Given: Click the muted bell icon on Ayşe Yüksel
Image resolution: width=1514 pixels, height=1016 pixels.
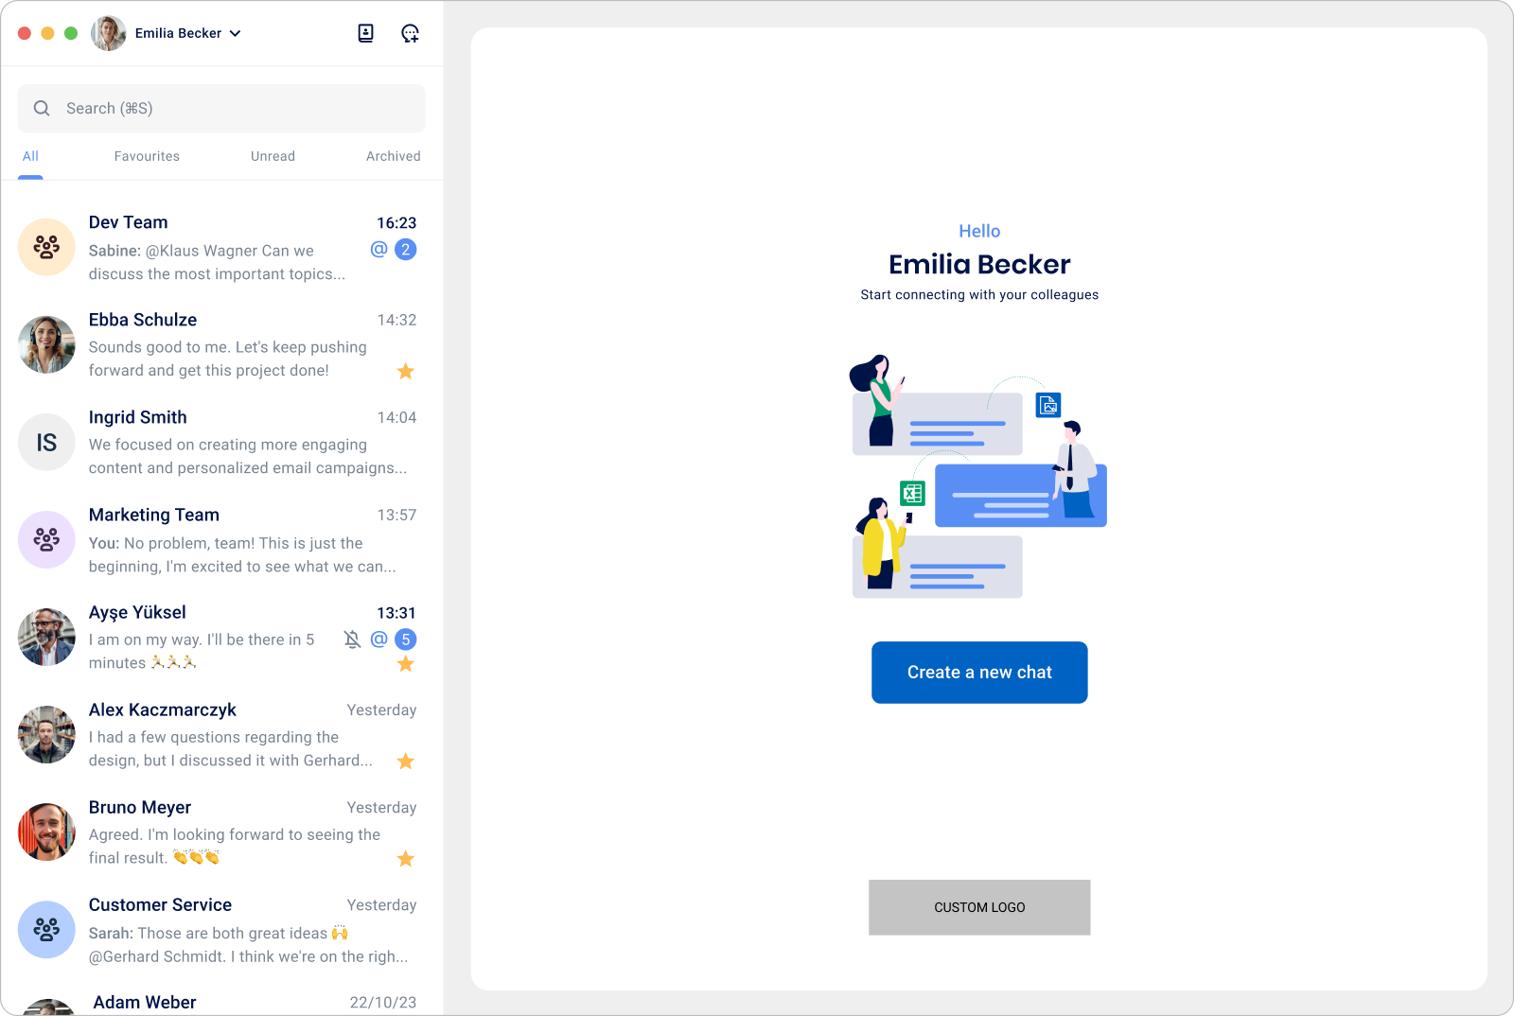Looking at the screenshot, I should click(x=352, y=639).
